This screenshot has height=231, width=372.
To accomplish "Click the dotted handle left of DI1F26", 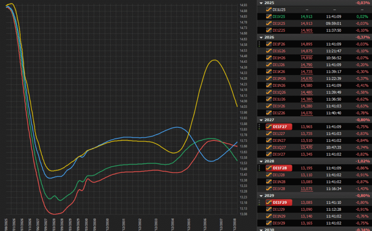I will [259, 44].
